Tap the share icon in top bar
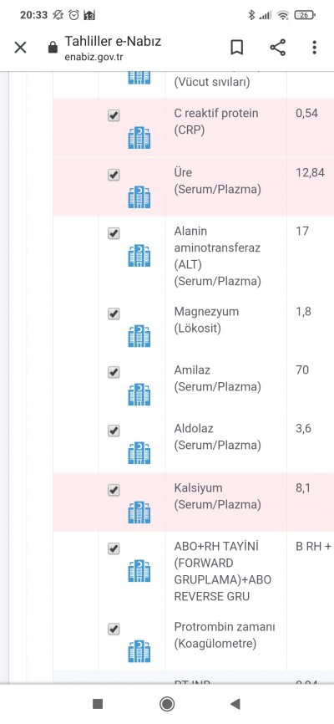Screen dimensions: 334x724 (277, 47)
